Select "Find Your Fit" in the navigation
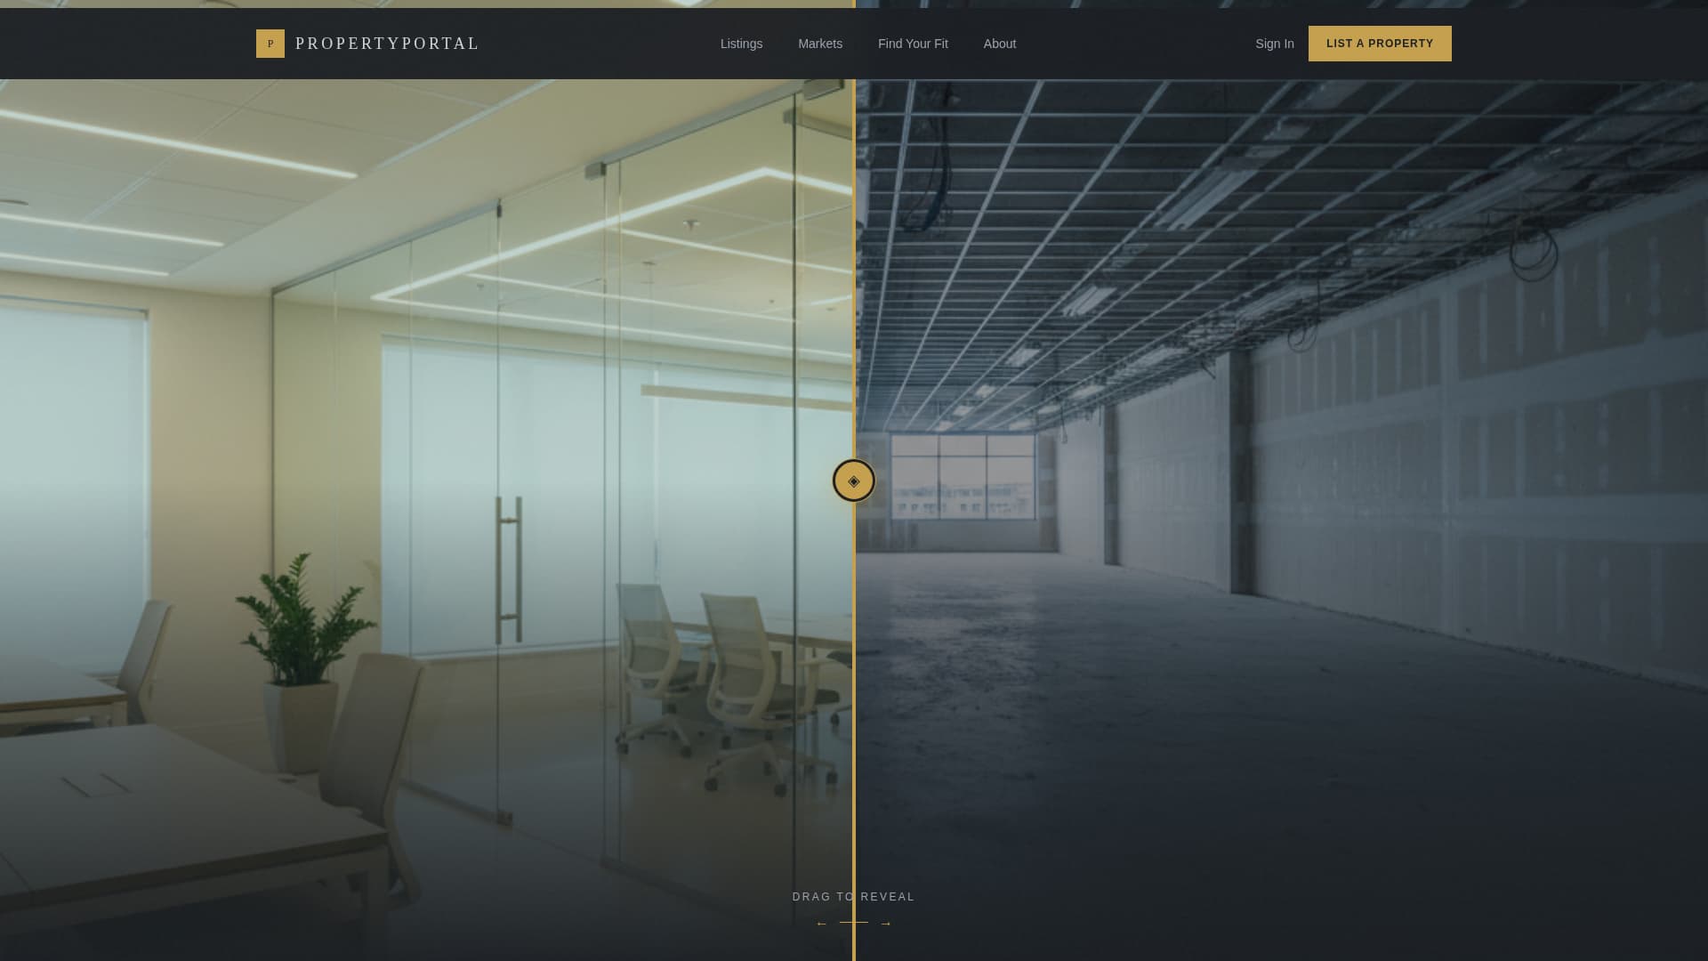 tap(913, 43)
